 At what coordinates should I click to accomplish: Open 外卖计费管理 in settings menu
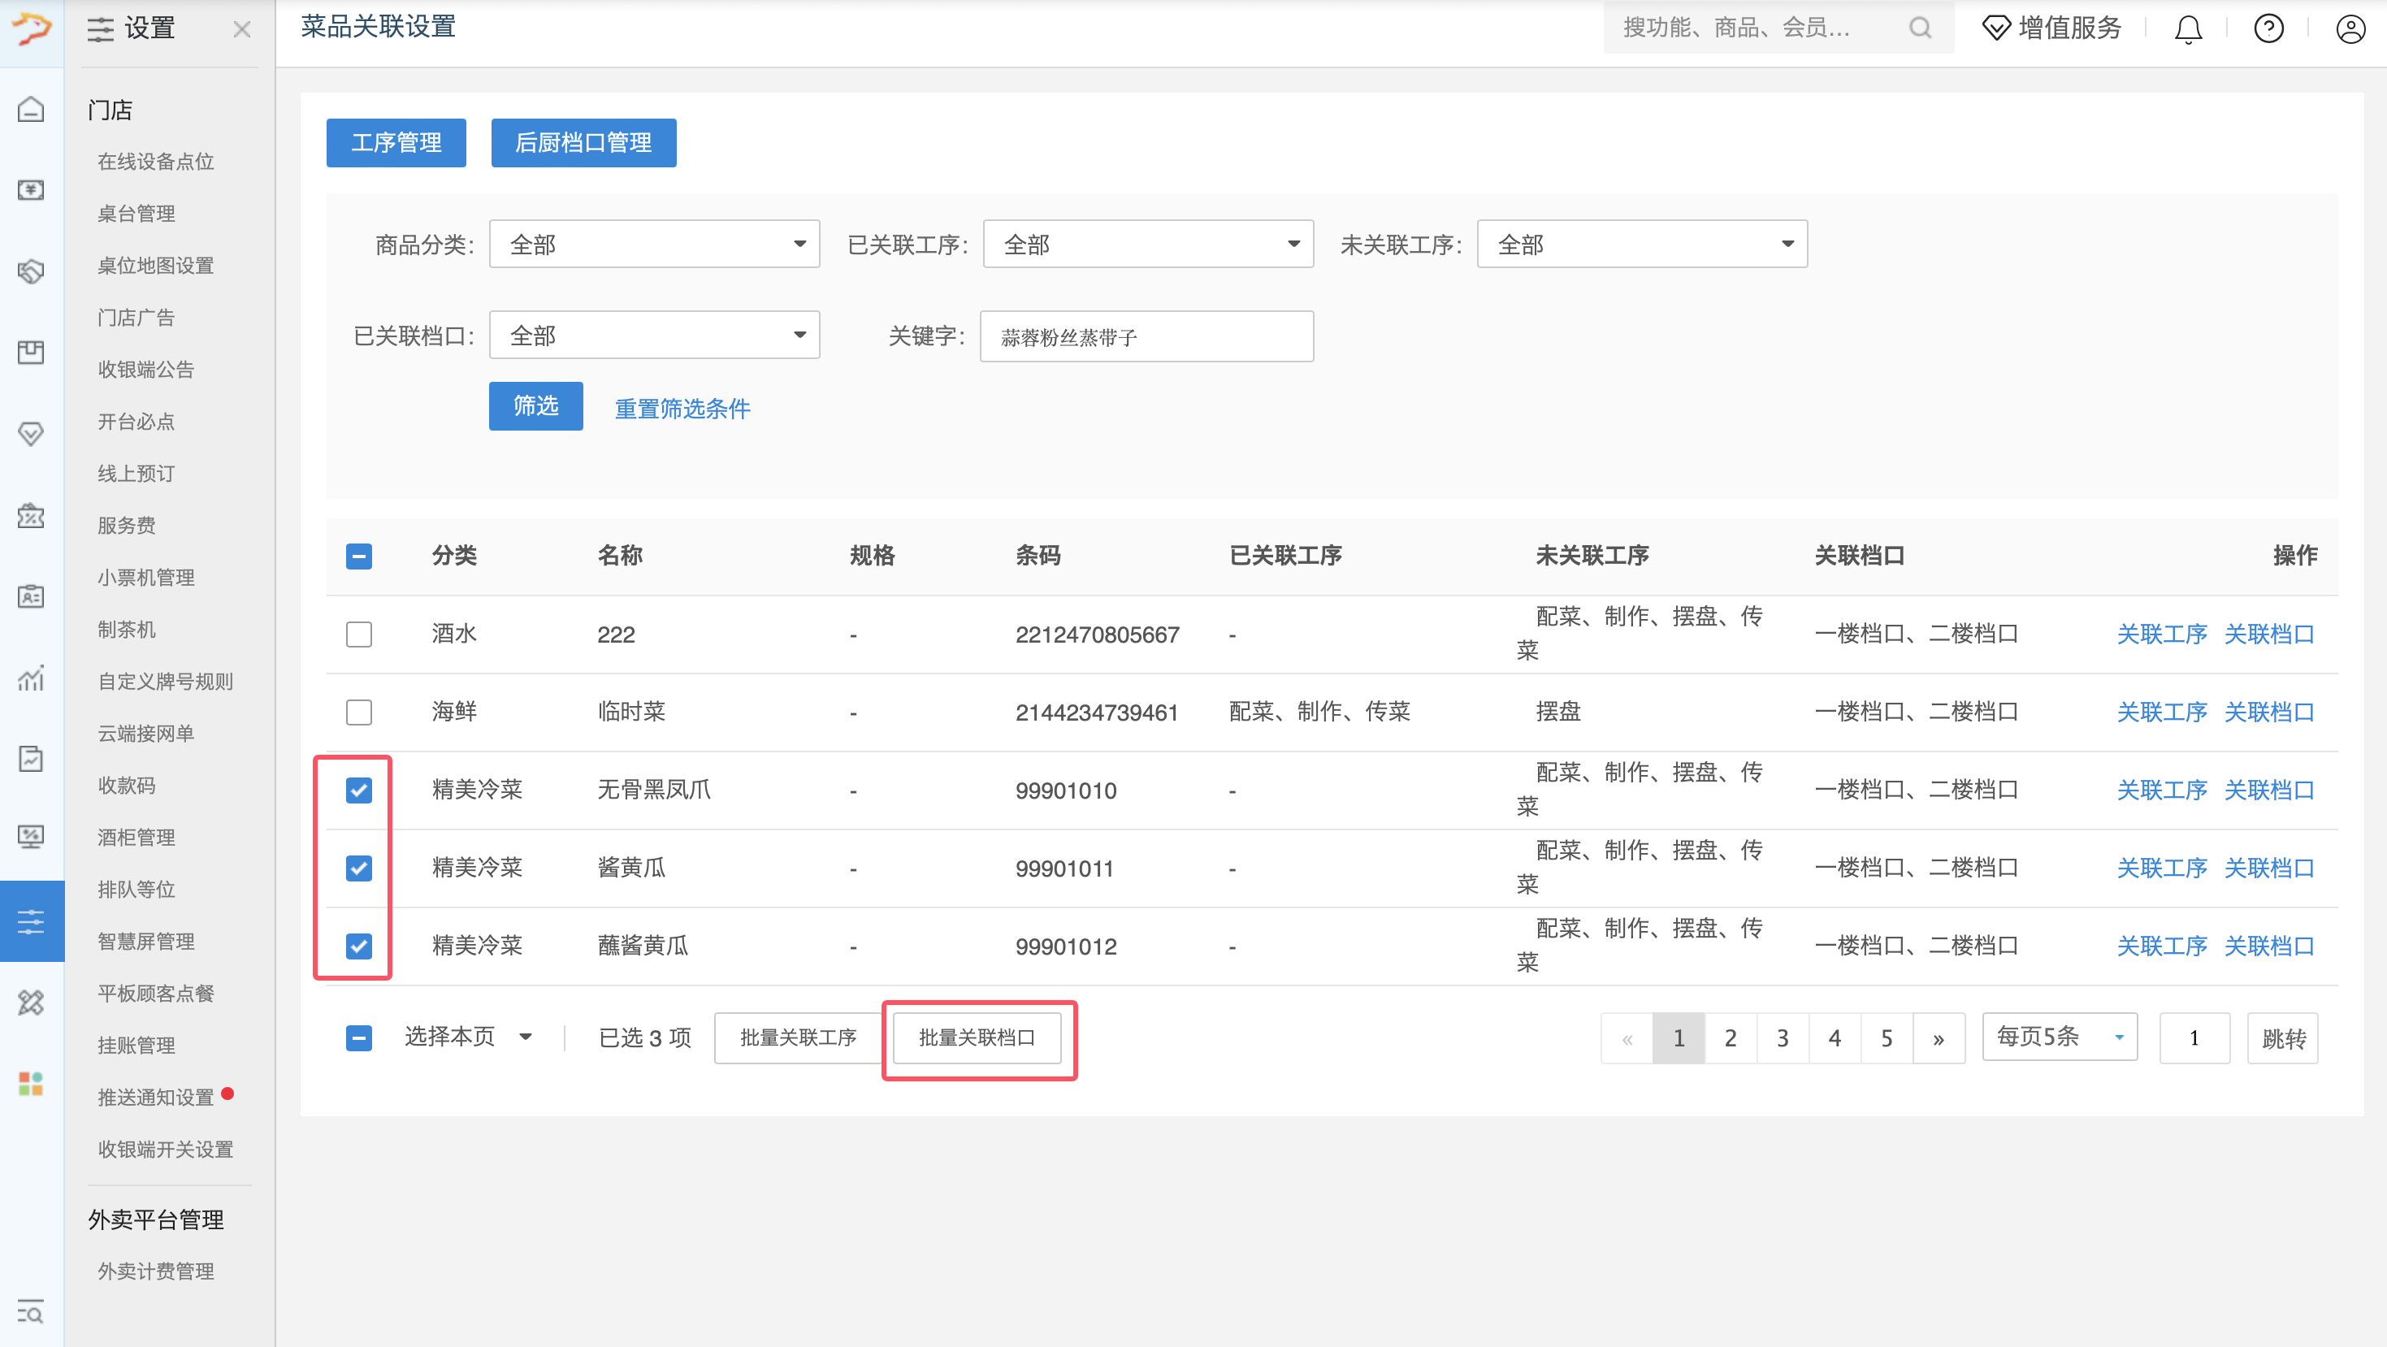coord(156,1271)
